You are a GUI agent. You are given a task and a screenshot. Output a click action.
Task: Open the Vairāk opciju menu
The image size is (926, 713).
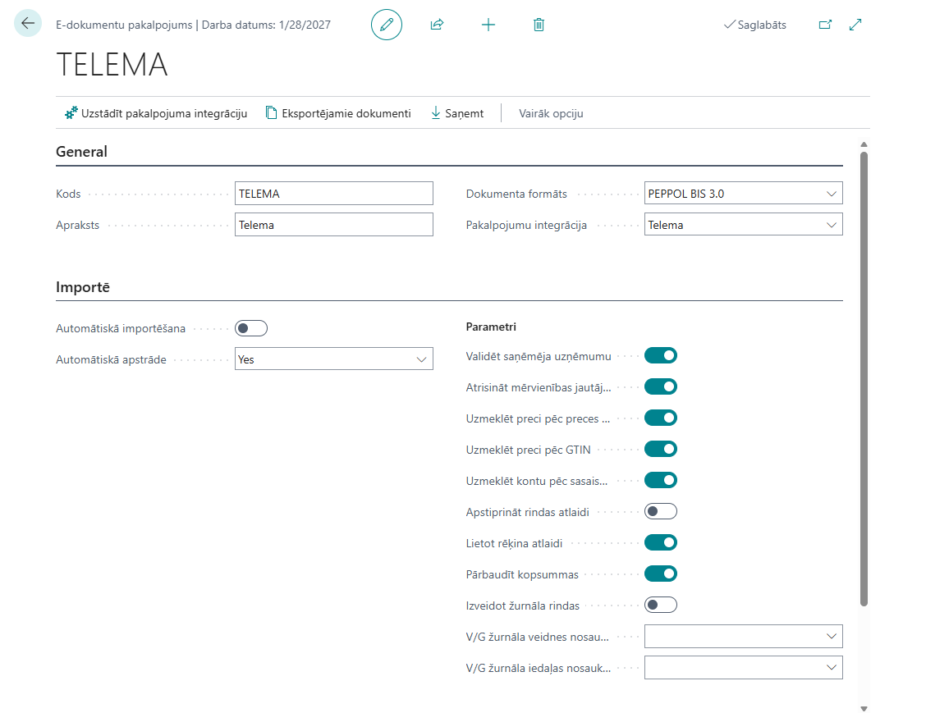tap(551, 113)
